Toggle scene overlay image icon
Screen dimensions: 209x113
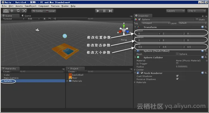(x=50, y=19)
